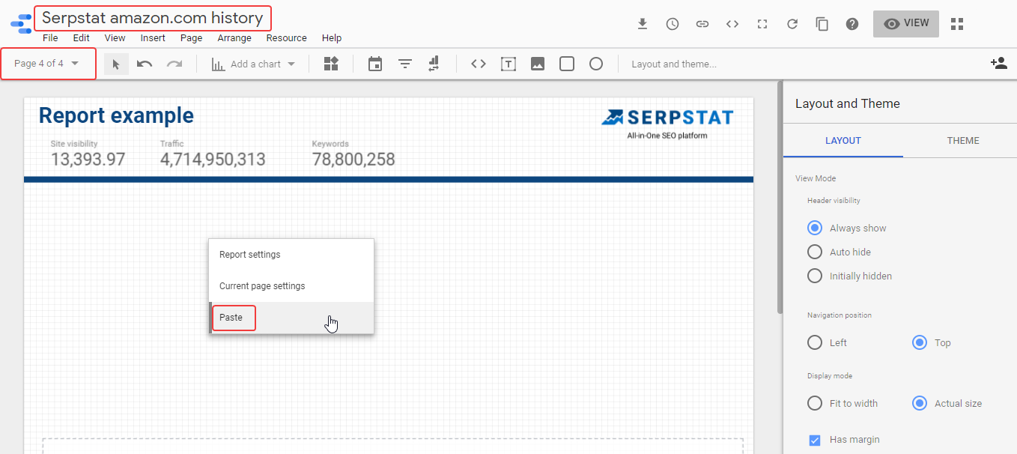Choose Actual size display mode
The height and width of the screenshot is (454, 1017).
[x=920, y=403]
